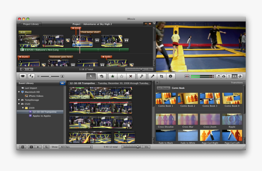
Task: Adjust project frames-per-thumbnail slider
Action: [141, 69]
